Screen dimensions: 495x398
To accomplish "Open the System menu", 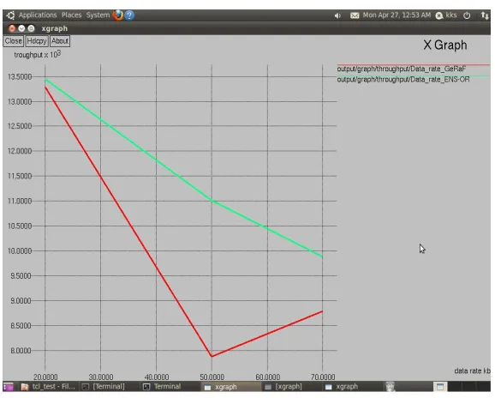I will tap(98, 15).
